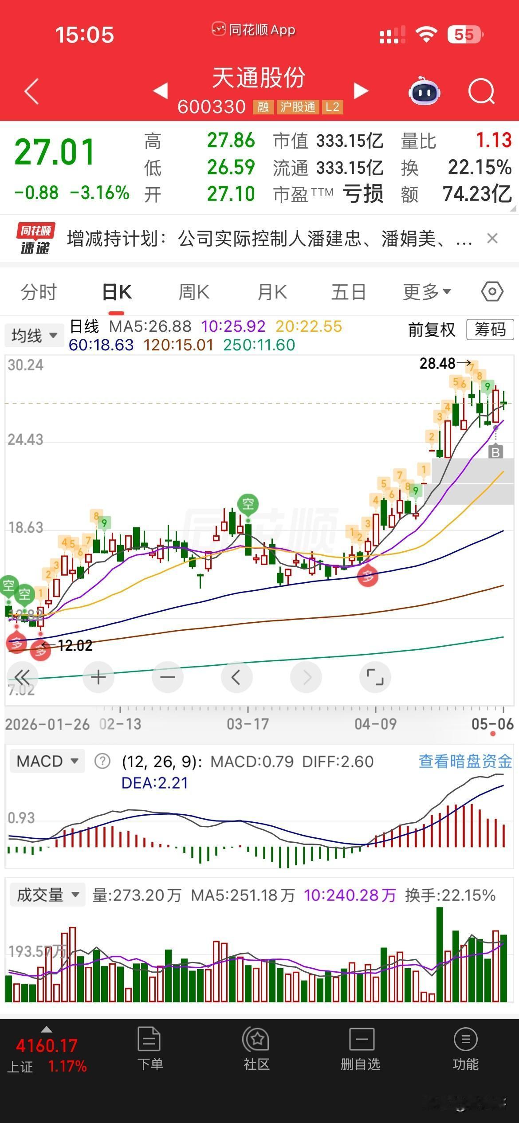
Task: Tap the 12.02 low price label
Action: pyautogui.click(x=75, y=646)
